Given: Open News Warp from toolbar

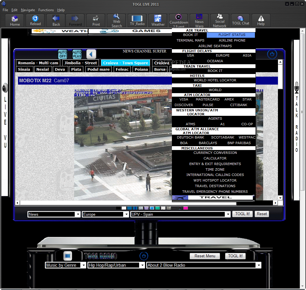Looking at the screenshot, I should pos(199,20).
